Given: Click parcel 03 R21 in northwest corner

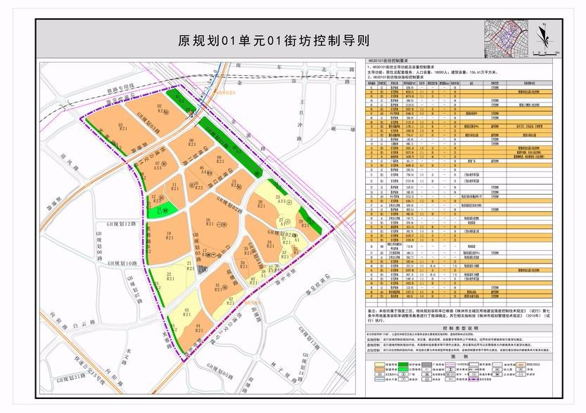Looking at the screenshot, I should [x=122, y=128].
